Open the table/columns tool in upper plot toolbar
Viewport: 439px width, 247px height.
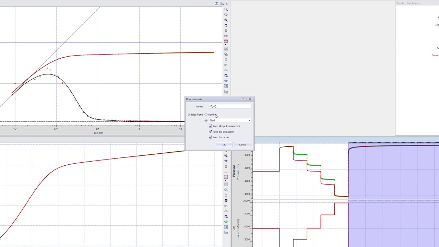[x=226, y=41]
